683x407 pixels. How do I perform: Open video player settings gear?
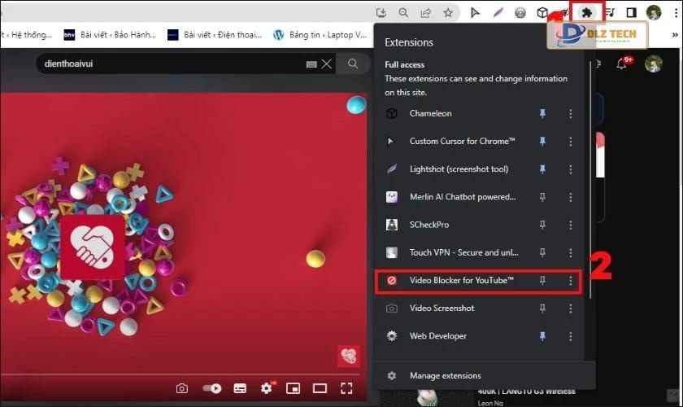(267, 387)
